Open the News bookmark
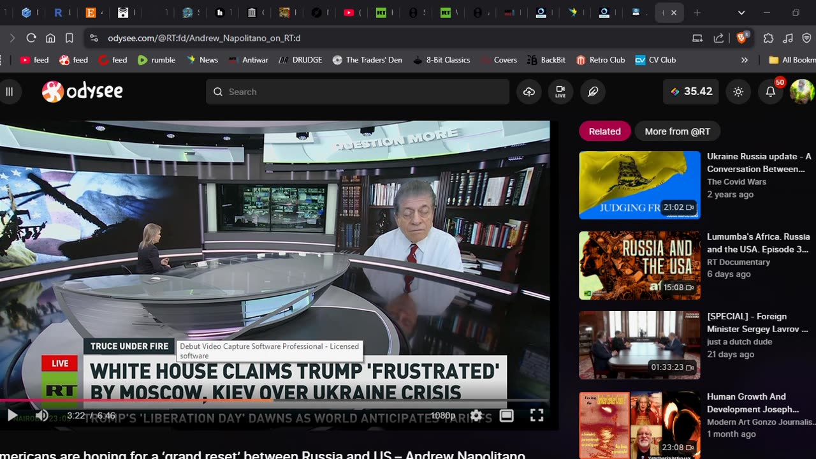 tap(202, 60)
